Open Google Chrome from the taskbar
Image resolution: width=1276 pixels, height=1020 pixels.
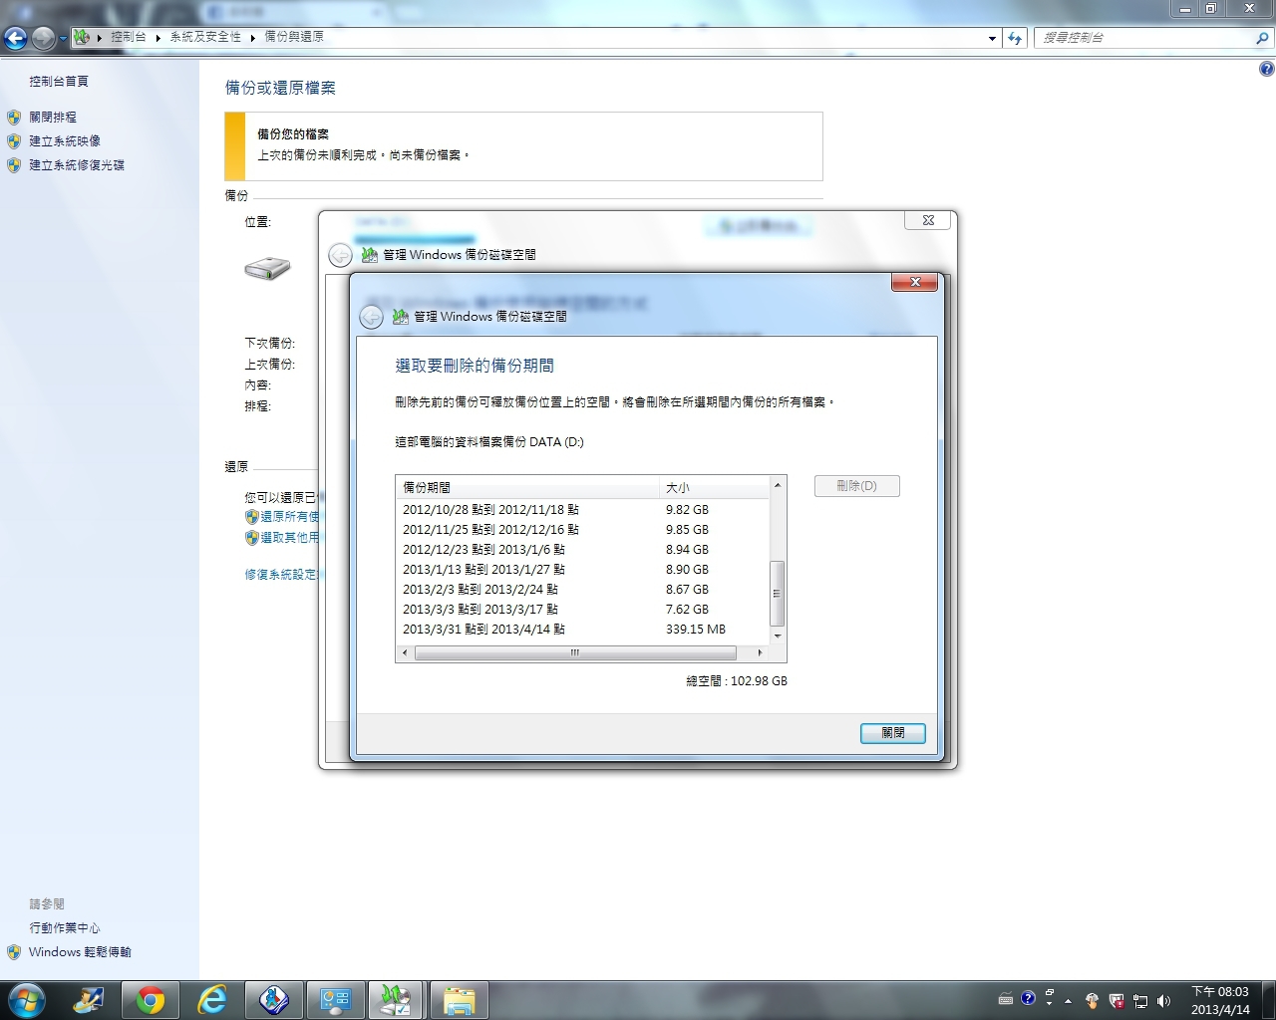point(151,1000)
